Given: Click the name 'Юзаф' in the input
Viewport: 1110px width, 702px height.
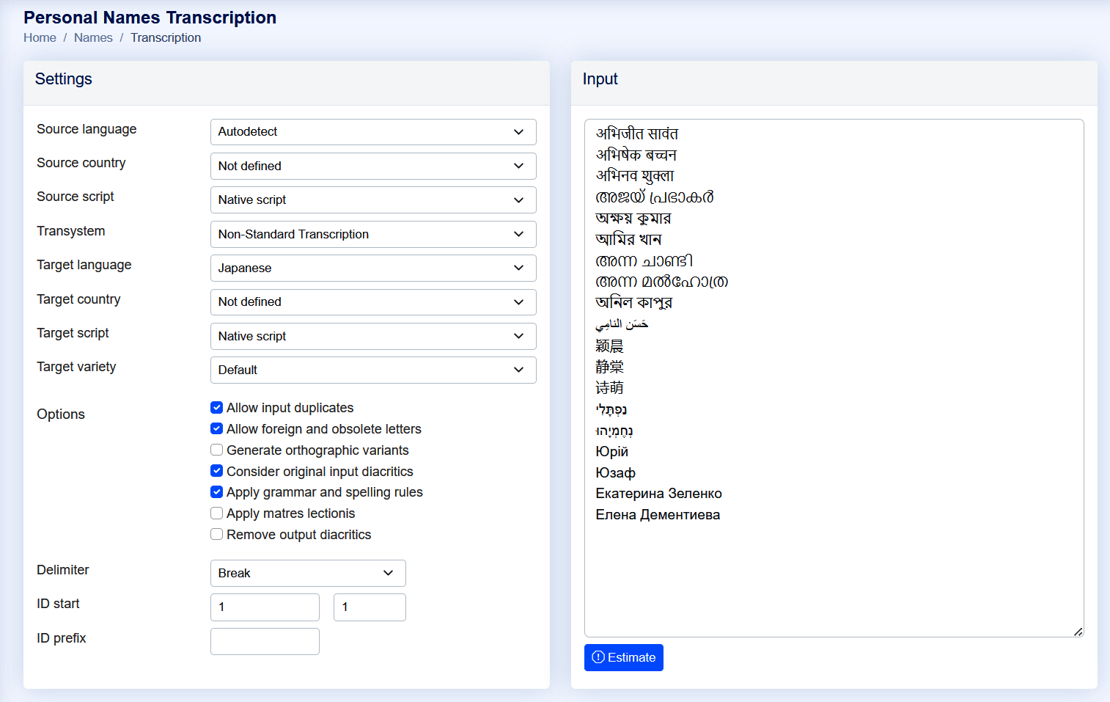Looking at the screenshot, I should click(x=615, y=473).
